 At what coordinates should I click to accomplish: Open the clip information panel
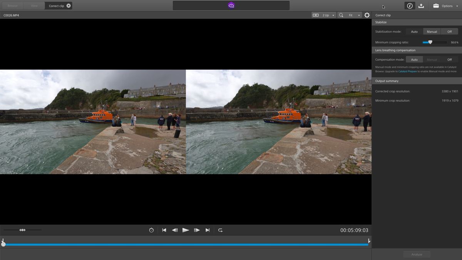tap(409, 6)
